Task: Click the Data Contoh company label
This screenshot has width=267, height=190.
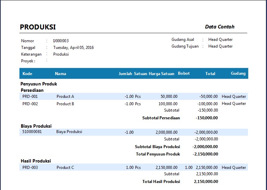Action: point(219,27)
